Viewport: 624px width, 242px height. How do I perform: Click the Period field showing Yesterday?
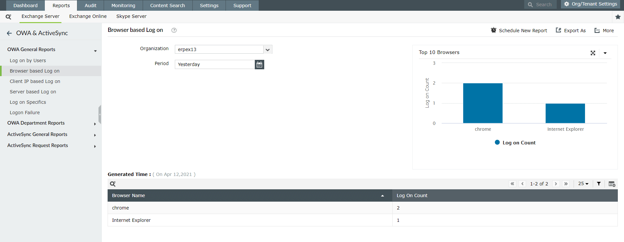click(215, 64)
